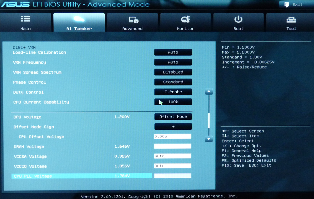
Task: Open VRM Frequency Auto dropdown
Action: (173, 62)
